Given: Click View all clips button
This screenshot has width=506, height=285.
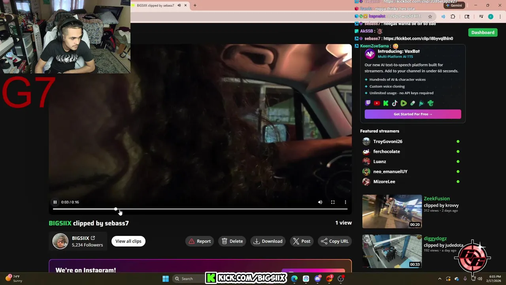Looking at the screenshot, I should (x=128, y=241).
